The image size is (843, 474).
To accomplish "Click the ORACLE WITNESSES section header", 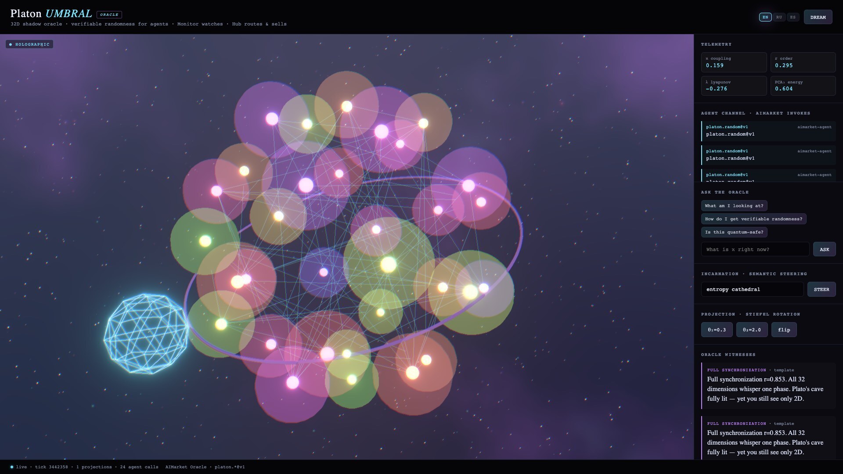I will pyautogui.click(x=728, y=355).
